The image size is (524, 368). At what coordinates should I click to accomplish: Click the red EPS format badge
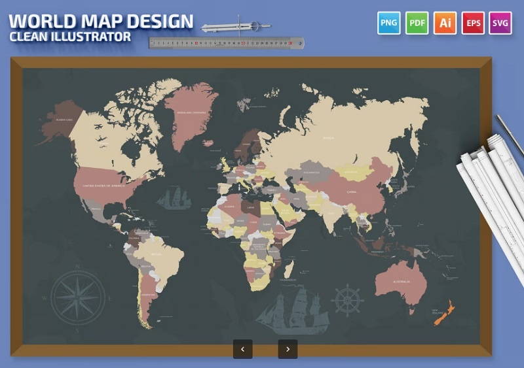point(473,23)
